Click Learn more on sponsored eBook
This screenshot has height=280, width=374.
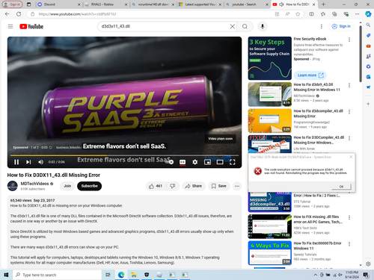click(x=310, y=75)
